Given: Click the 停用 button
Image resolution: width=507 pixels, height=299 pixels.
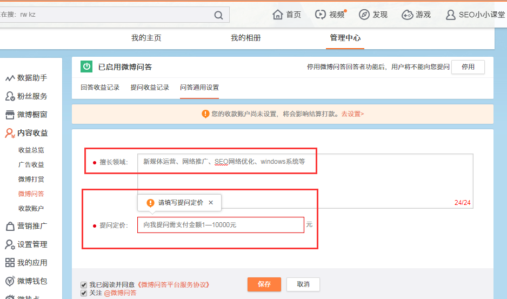Looking at the screenshot, I should coord(468,67).
